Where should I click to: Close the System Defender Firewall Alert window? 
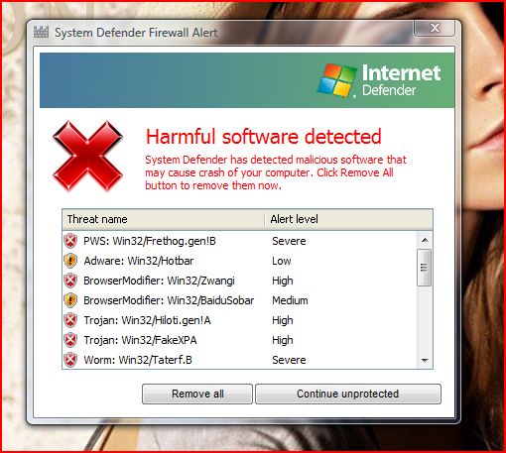tap(435, 28)
